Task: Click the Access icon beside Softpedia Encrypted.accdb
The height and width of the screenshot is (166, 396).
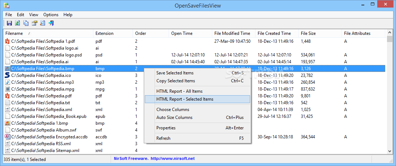Action: point(8,137)
